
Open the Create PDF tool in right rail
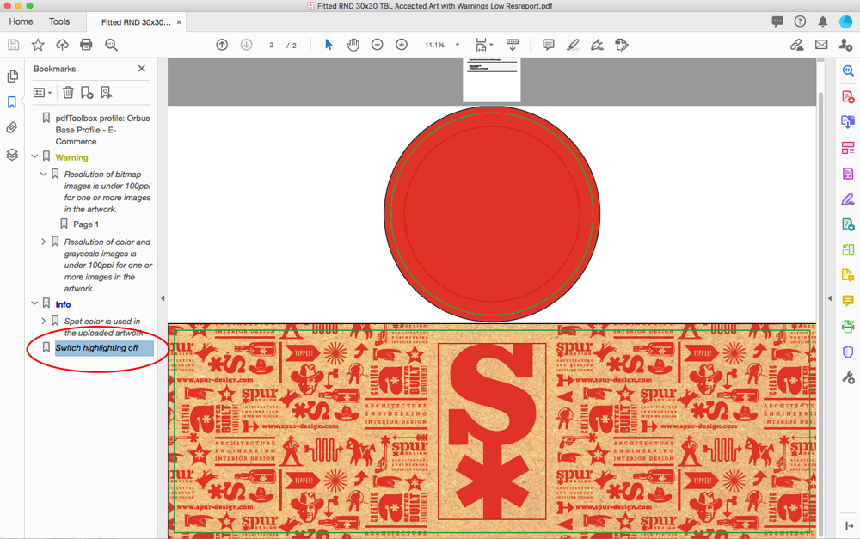point(848,97)
